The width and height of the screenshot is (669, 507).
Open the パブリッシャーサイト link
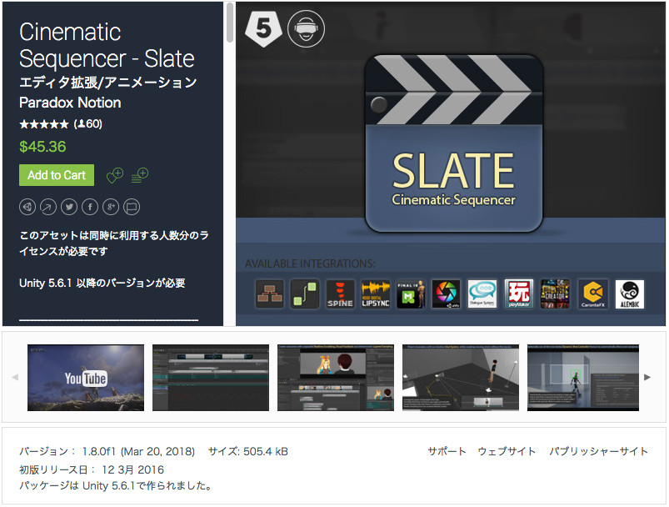tap(599, 451)
